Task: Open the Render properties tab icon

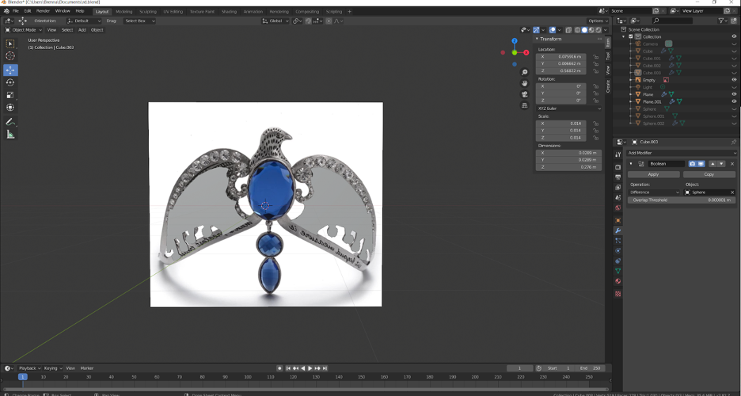Action: click(617, 167)
